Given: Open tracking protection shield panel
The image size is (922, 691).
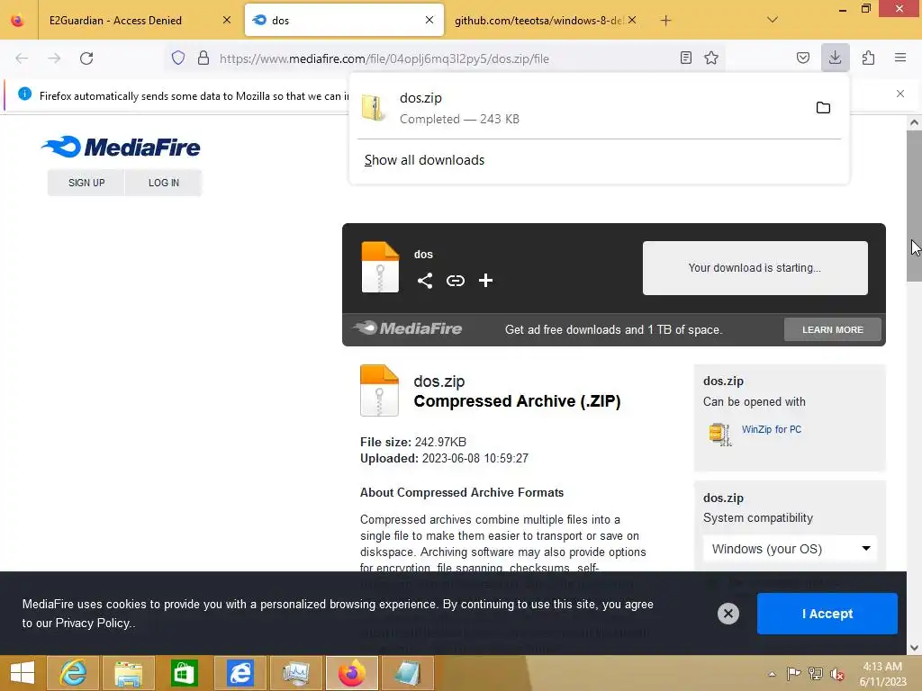Looking at the screenshot, I should 178,58.
